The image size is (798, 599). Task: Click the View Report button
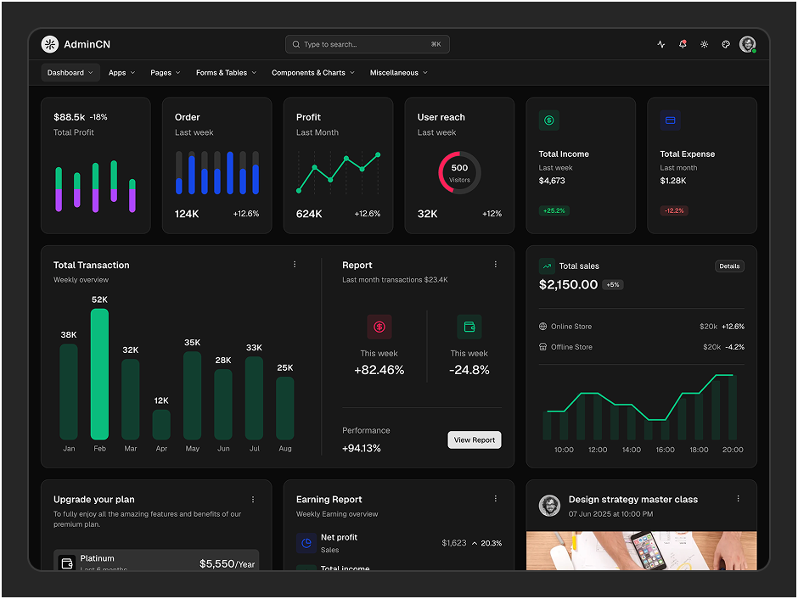tap(475, 439)
